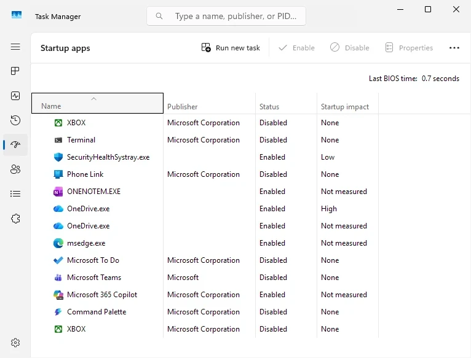This screenshot has height=358, width=471.
Task: Select Microsoft Teams in the list
Action: pyautogui.click(x=94, y=278)
